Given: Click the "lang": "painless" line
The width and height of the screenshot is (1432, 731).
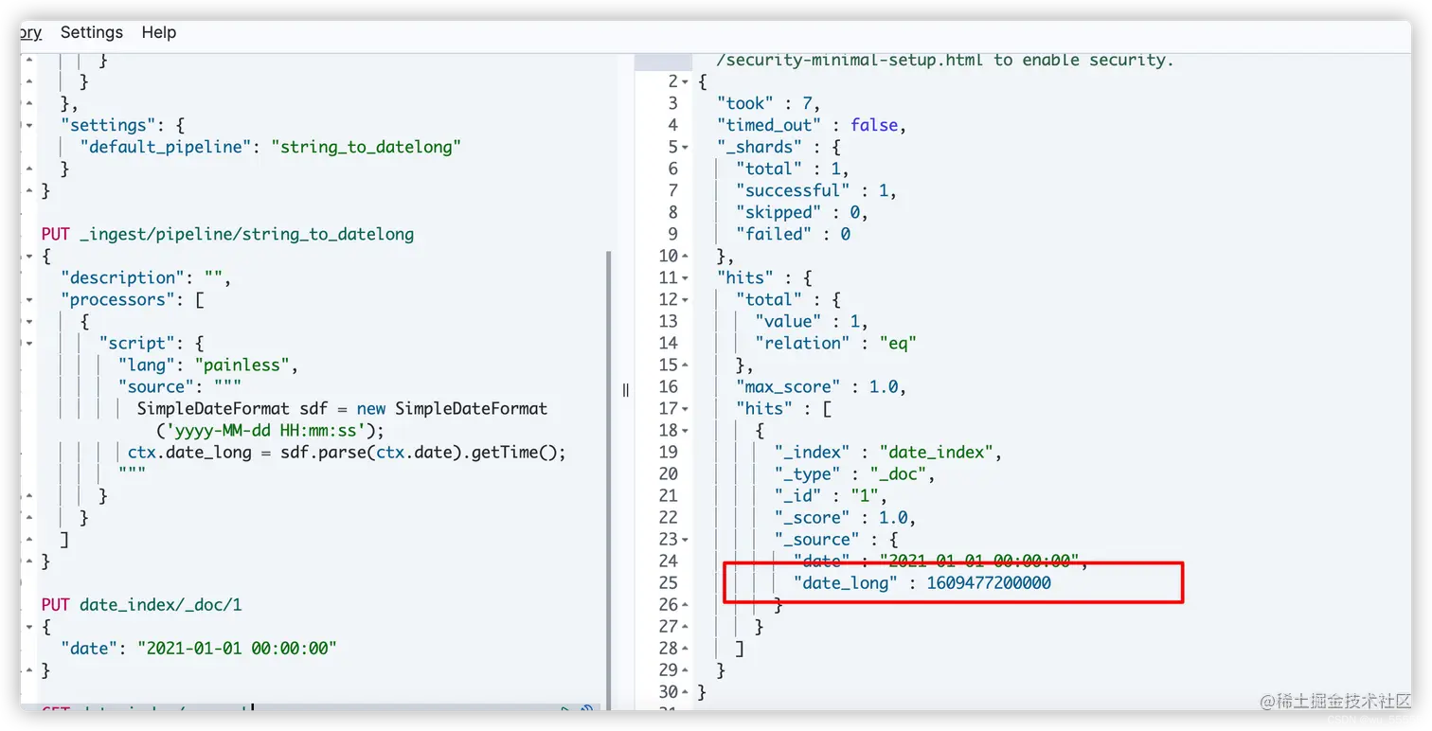Looking at the screenshot, I should [x=208, y=365].
